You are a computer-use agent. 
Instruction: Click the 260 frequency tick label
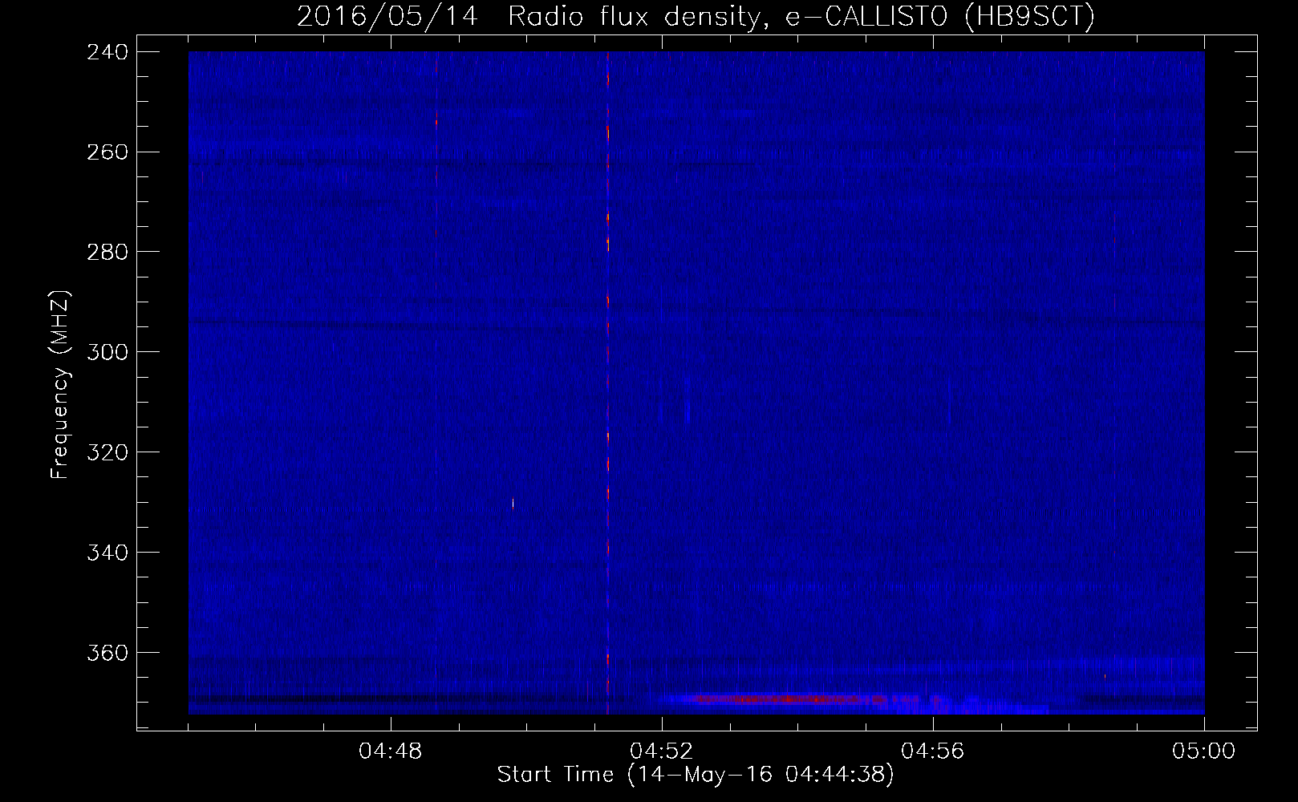pyautogui.click(x=107, y=152)
